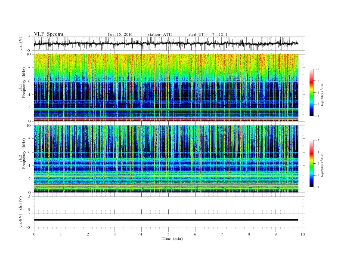Click the "VLF Spectra" title text
The image size is (341, 263).
pos(49,34)
